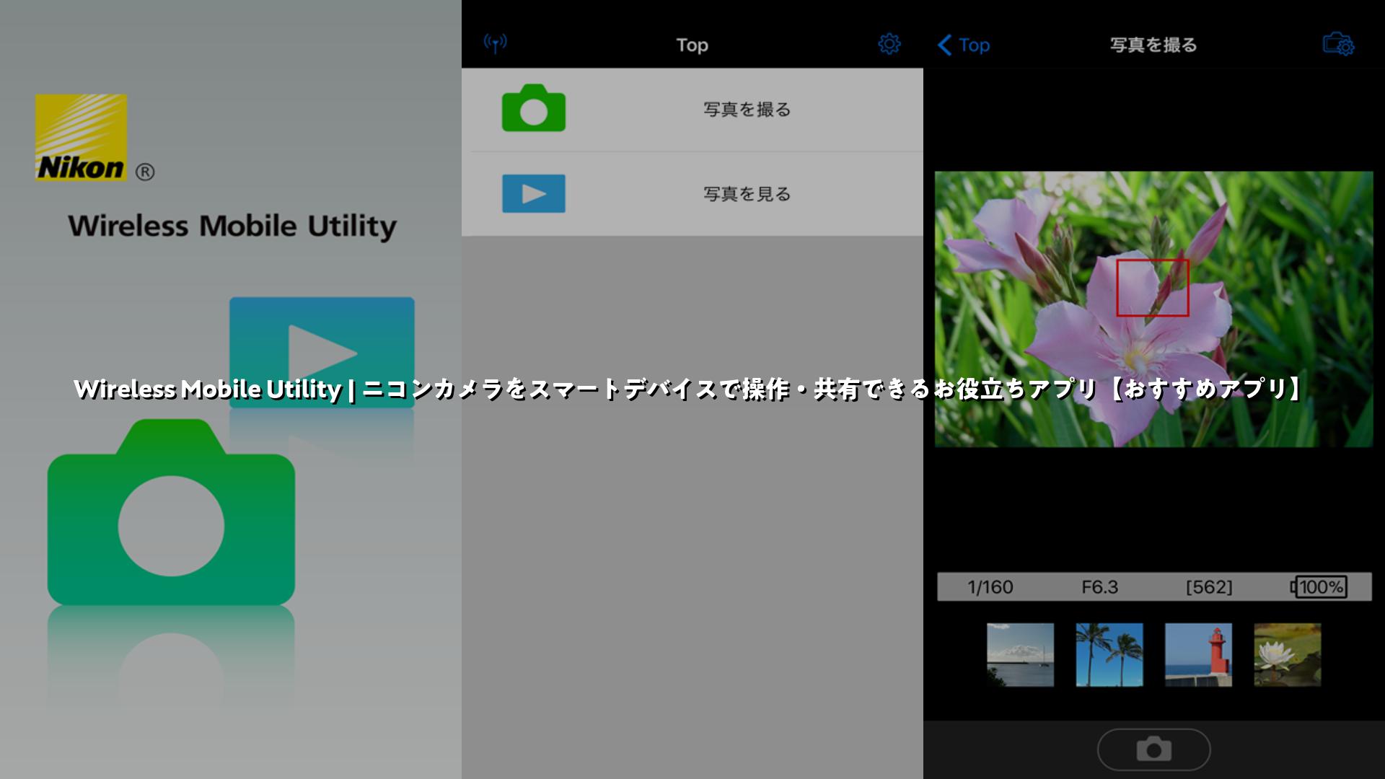Click the Nikon logo on splash screen
Image resolution: width=1385 pixels, height=779 pixels.
81,137
